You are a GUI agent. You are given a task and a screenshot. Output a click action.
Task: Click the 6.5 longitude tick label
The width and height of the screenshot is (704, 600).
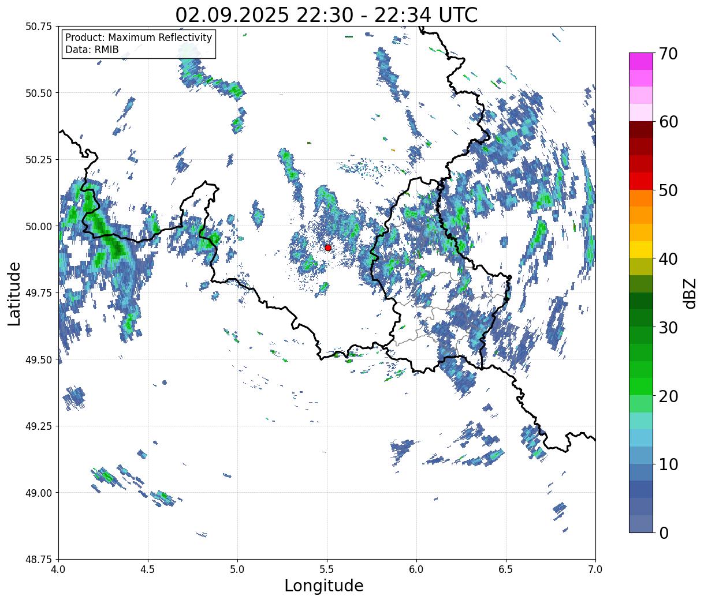[x=506, y=569]
